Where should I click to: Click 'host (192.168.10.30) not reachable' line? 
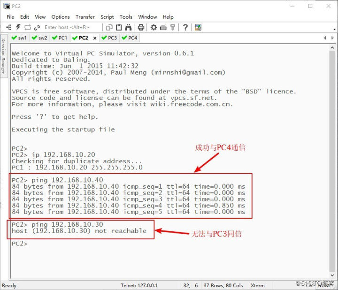click(x=79, y=231)
